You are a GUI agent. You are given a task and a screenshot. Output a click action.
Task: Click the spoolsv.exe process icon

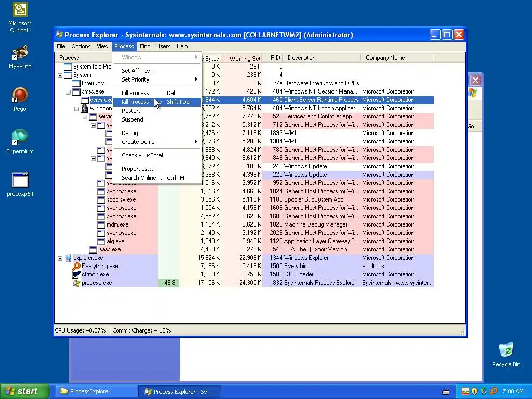tap(101, 200)
